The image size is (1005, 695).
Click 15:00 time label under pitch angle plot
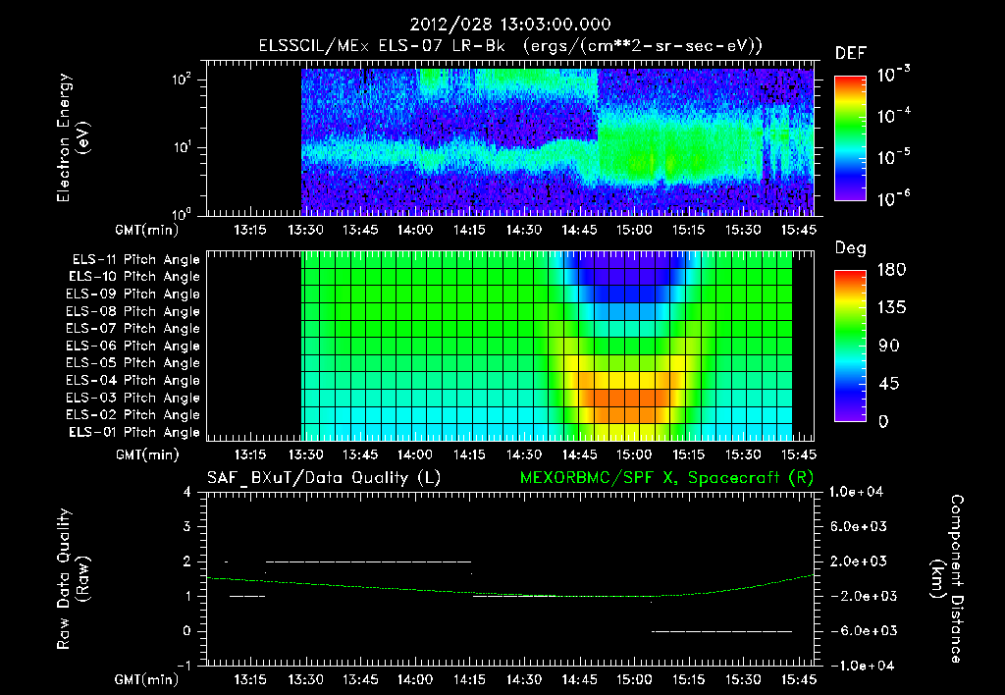pos(634,454)
